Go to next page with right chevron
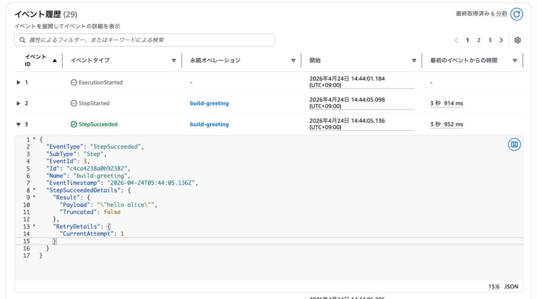This screenshot has width=537, height=299. [501, 40]
